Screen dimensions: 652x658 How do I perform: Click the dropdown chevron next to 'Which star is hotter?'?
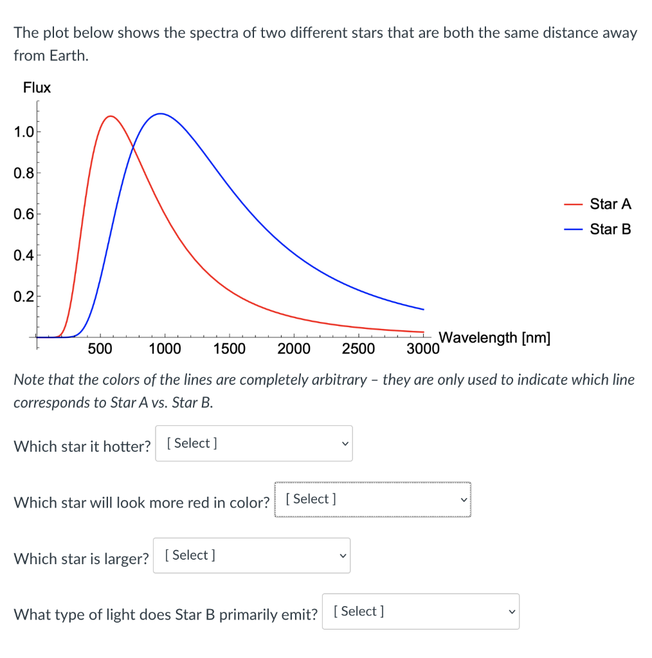(x=344, y=443)
